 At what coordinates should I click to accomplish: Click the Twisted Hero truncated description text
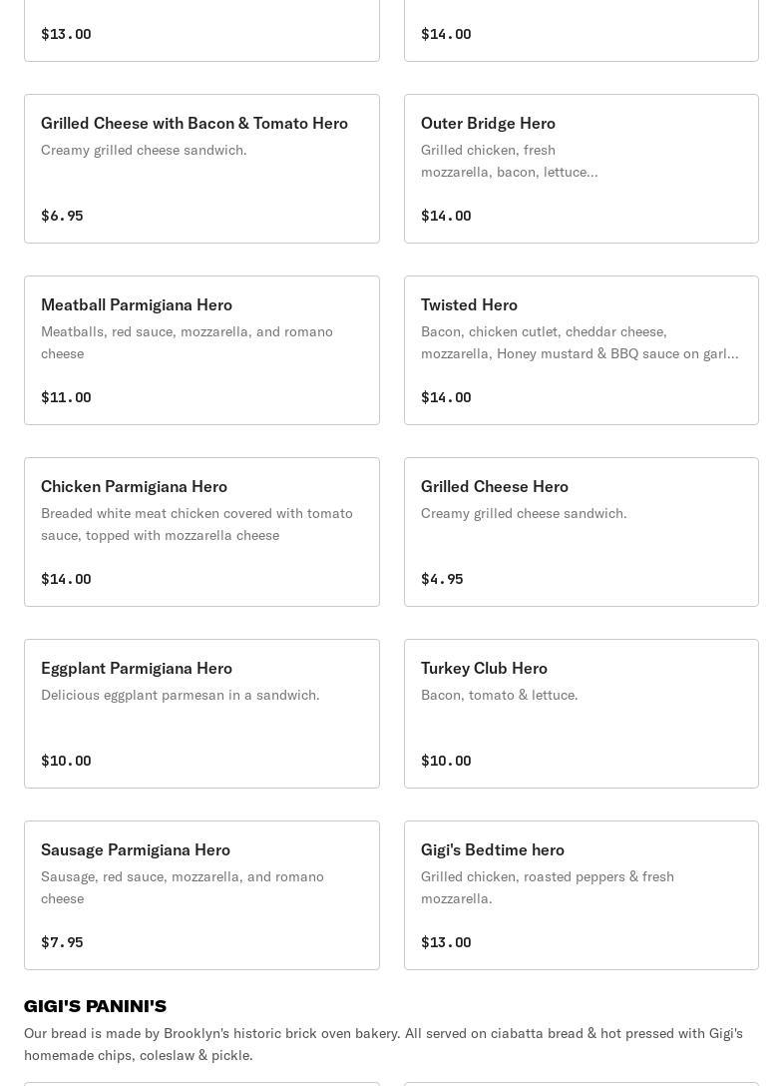pyautogui.click(x=580, y=342)
